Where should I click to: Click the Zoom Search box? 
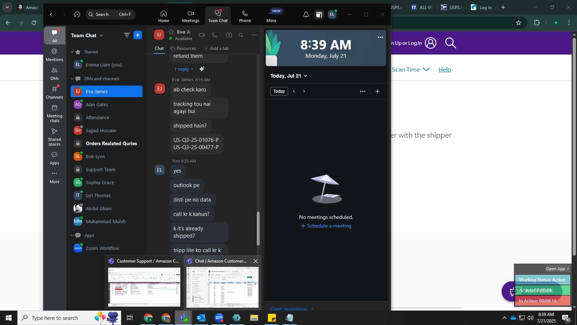(x=110, y=14)
